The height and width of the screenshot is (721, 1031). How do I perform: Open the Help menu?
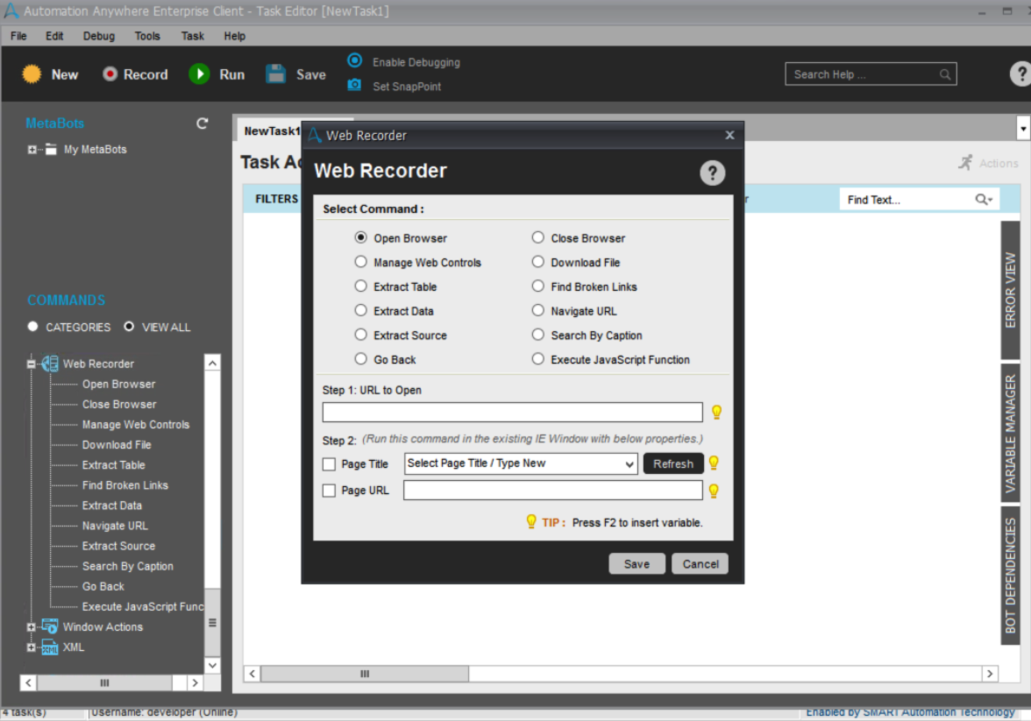[x=235, y=36]
